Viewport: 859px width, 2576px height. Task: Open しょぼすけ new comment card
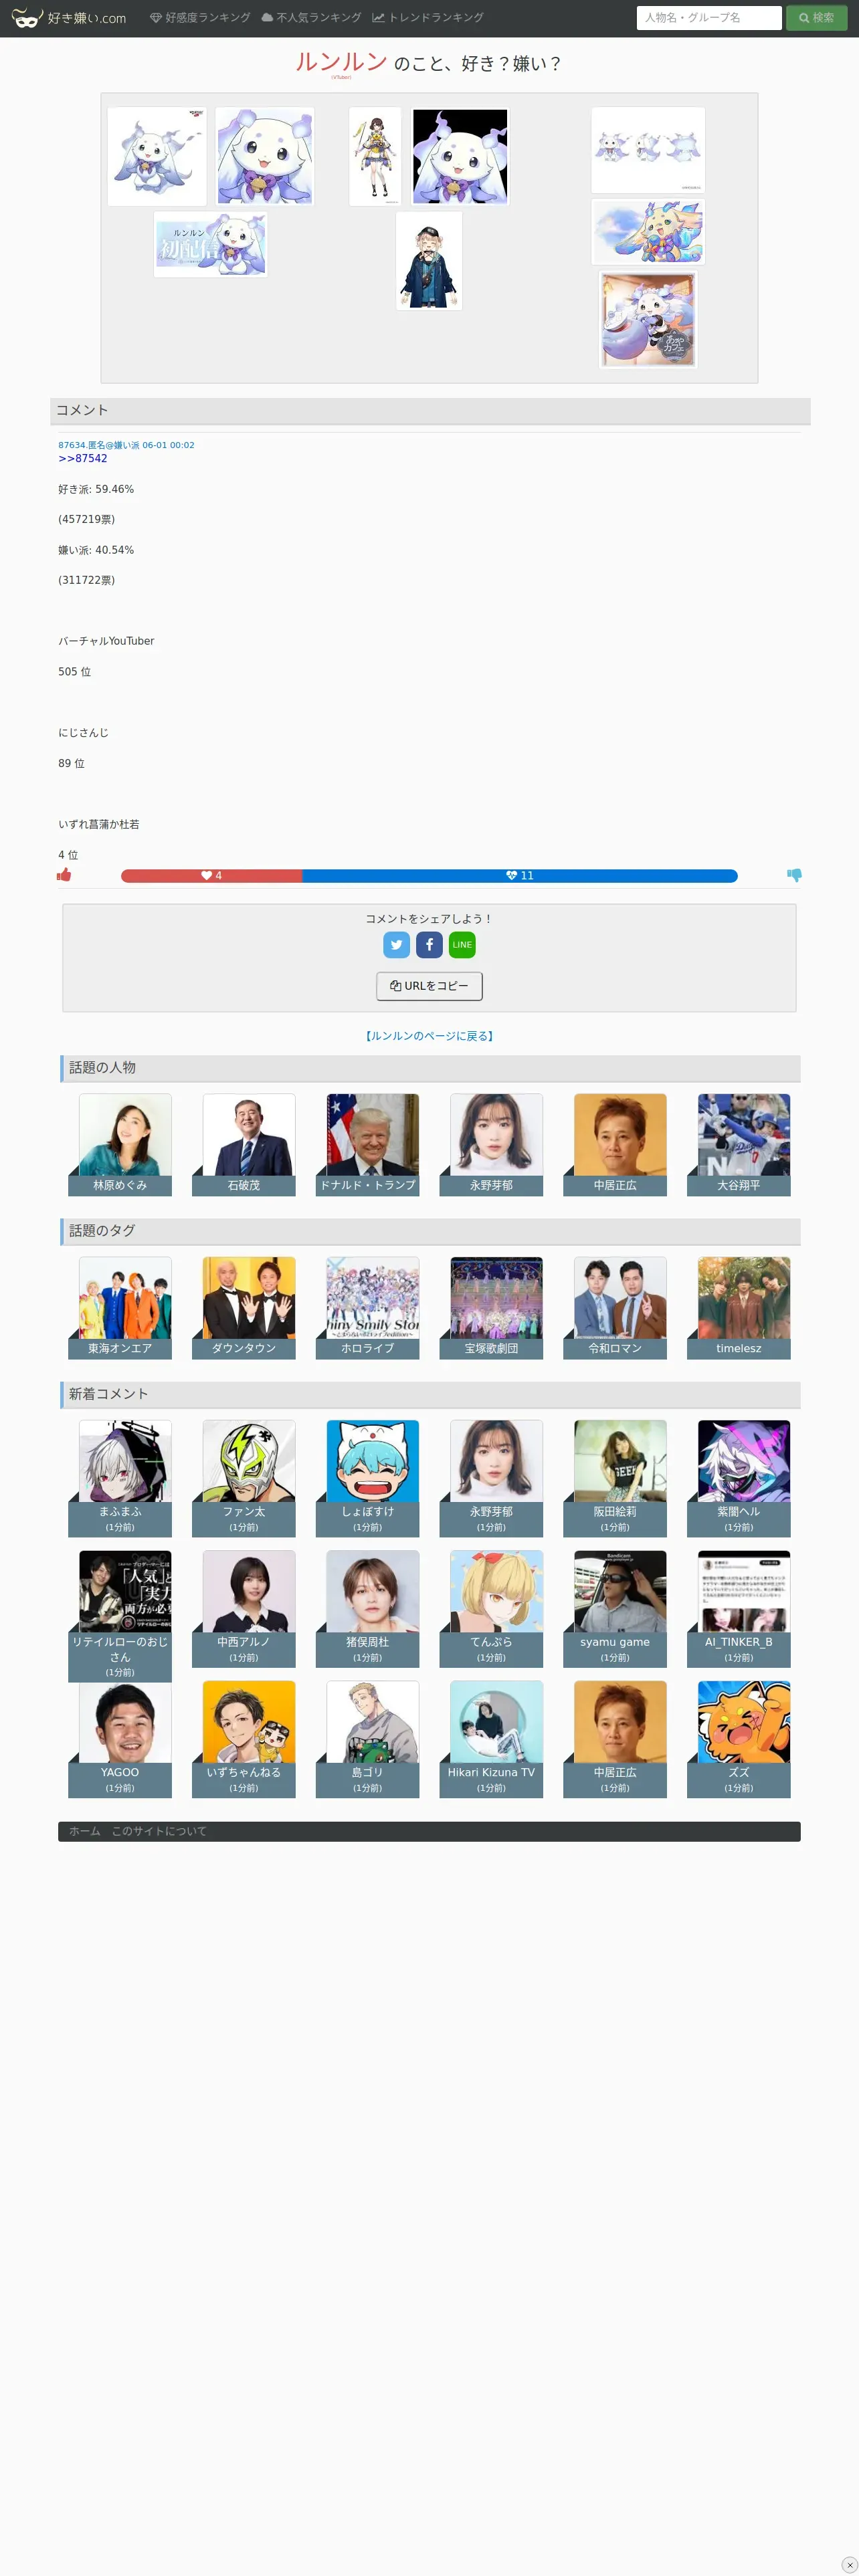point(368,1478)
